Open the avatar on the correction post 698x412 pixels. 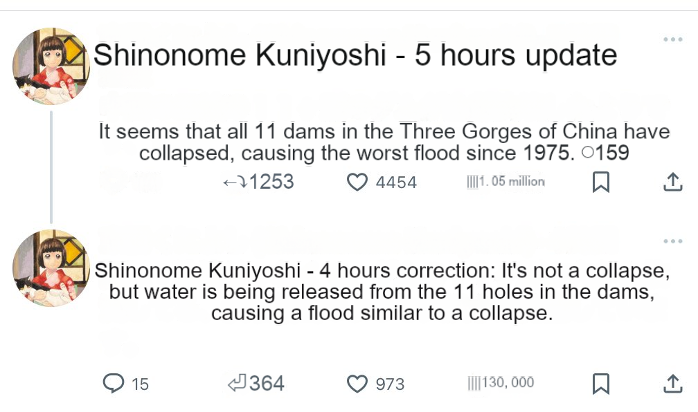tap(51, 268)
